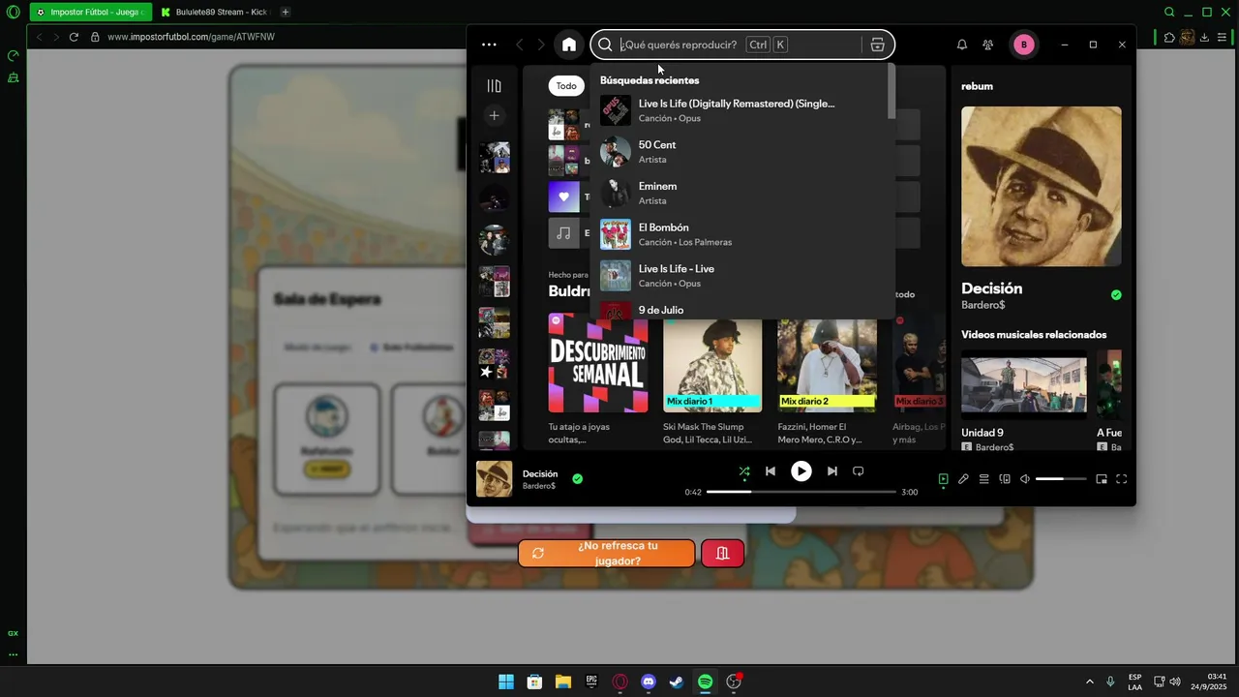Open Spotify profile avatar B
The image size is (1239, 697).
[1024, 45]
